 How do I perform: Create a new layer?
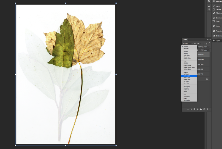(x=204, y=109)
